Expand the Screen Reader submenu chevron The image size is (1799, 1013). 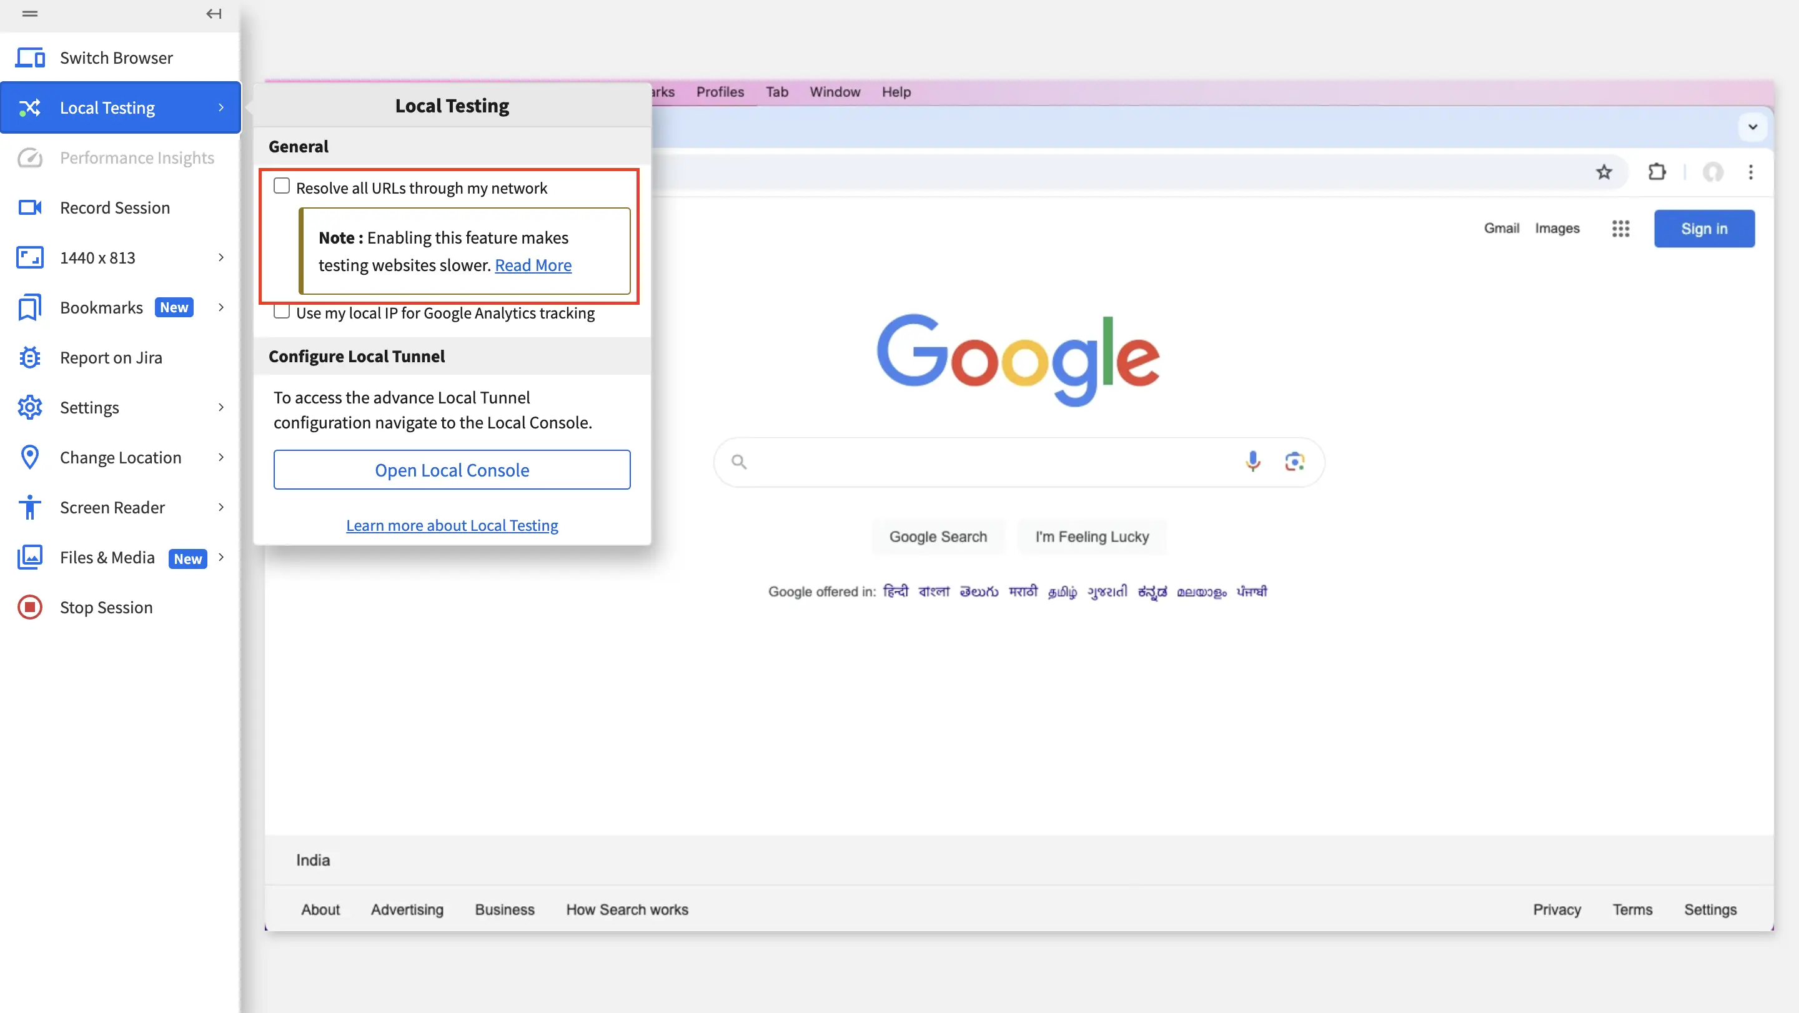[221, 507]
